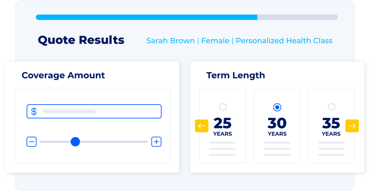Select the 30 years radio button
The width and height of the screenshot is (371, 191).
[277, 107]
